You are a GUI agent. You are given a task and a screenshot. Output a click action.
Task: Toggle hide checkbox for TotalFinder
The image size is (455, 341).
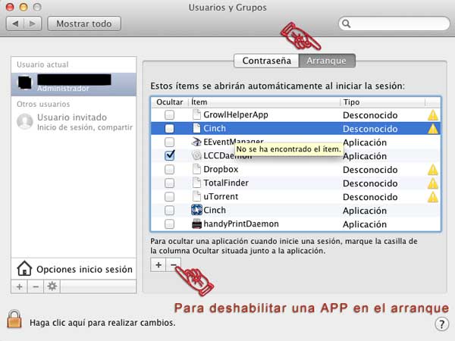[x=169, y=183]
